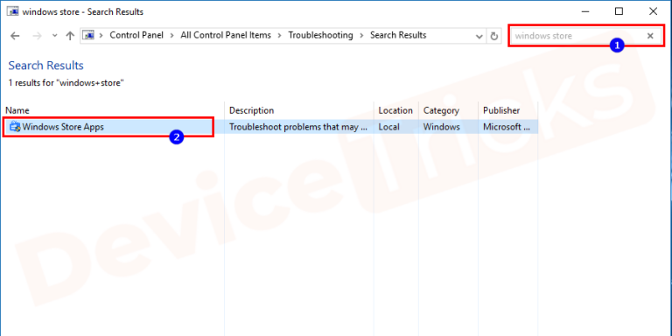Select Control Panel breadcrumb
The width and height of the screenshot is (672, 336).
pyautogui.click(x=136, y=35)
